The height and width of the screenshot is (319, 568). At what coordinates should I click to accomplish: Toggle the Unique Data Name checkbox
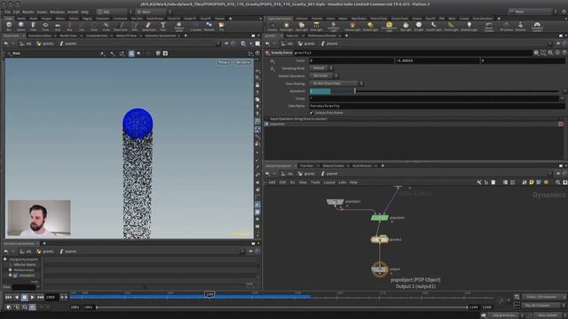click(x=312, y=113)
